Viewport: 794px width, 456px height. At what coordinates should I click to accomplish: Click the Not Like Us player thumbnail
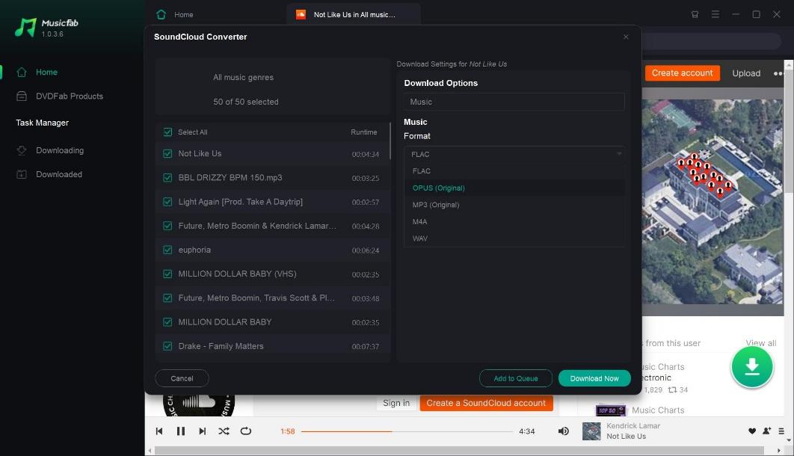click(x=591, y=431)
